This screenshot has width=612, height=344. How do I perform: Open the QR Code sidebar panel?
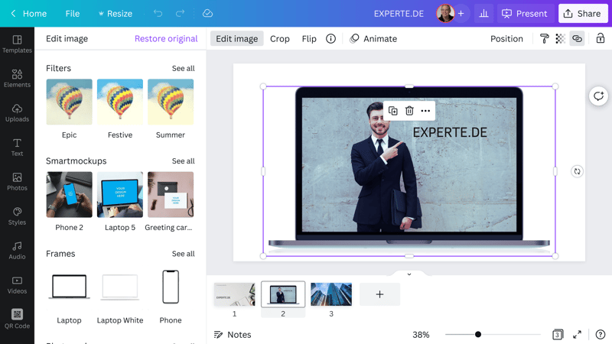(17, 319)
